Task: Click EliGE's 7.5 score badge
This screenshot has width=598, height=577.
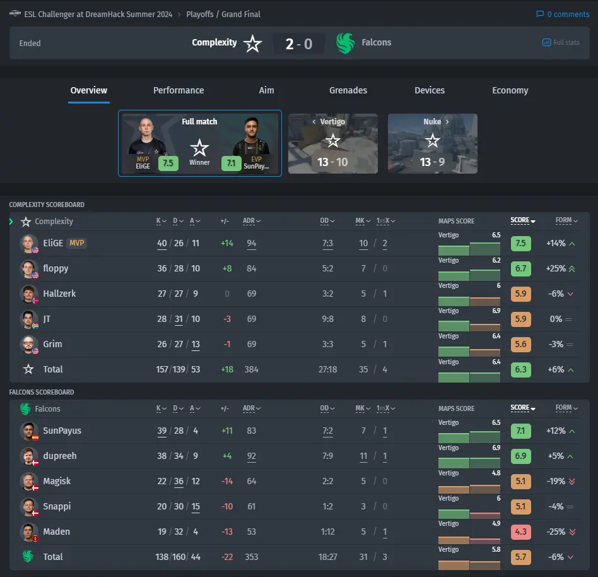Action: pyautogui.click(x=520, y=244)
